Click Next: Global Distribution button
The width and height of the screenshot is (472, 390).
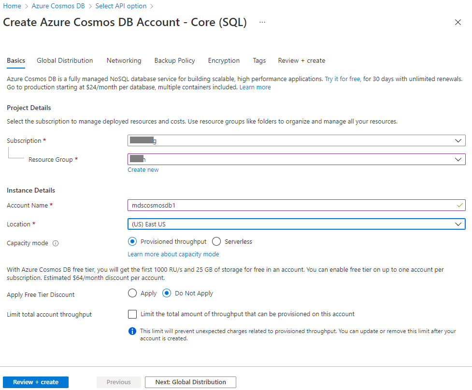pyautogui.click(x=190, y=382)
